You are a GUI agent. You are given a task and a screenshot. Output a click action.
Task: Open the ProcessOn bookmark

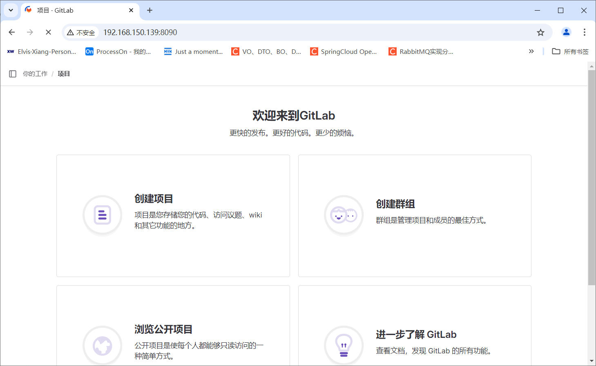118,51
